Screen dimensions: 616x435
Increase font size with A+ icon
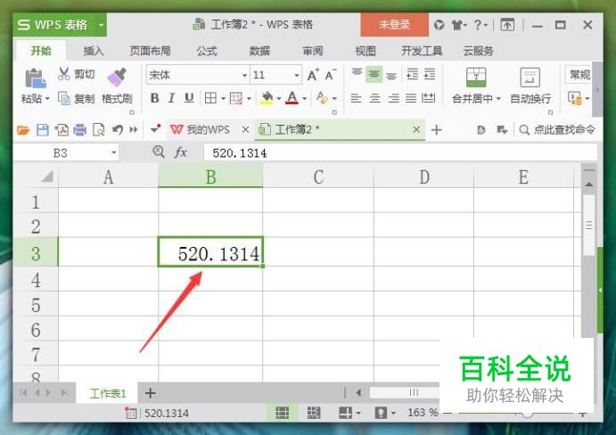[313, 75]
